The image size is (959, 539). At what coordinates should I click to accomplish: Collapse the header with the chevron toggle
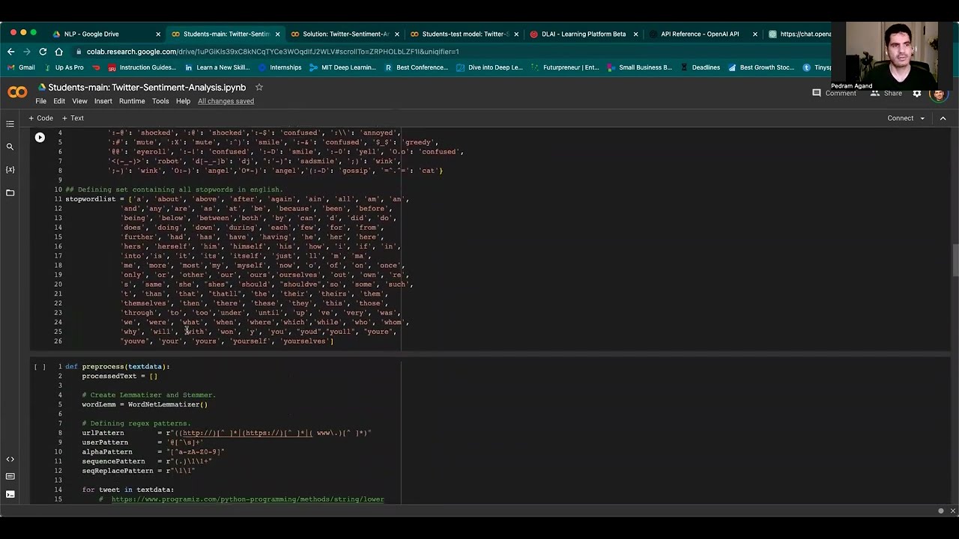(x=943, y=118)
